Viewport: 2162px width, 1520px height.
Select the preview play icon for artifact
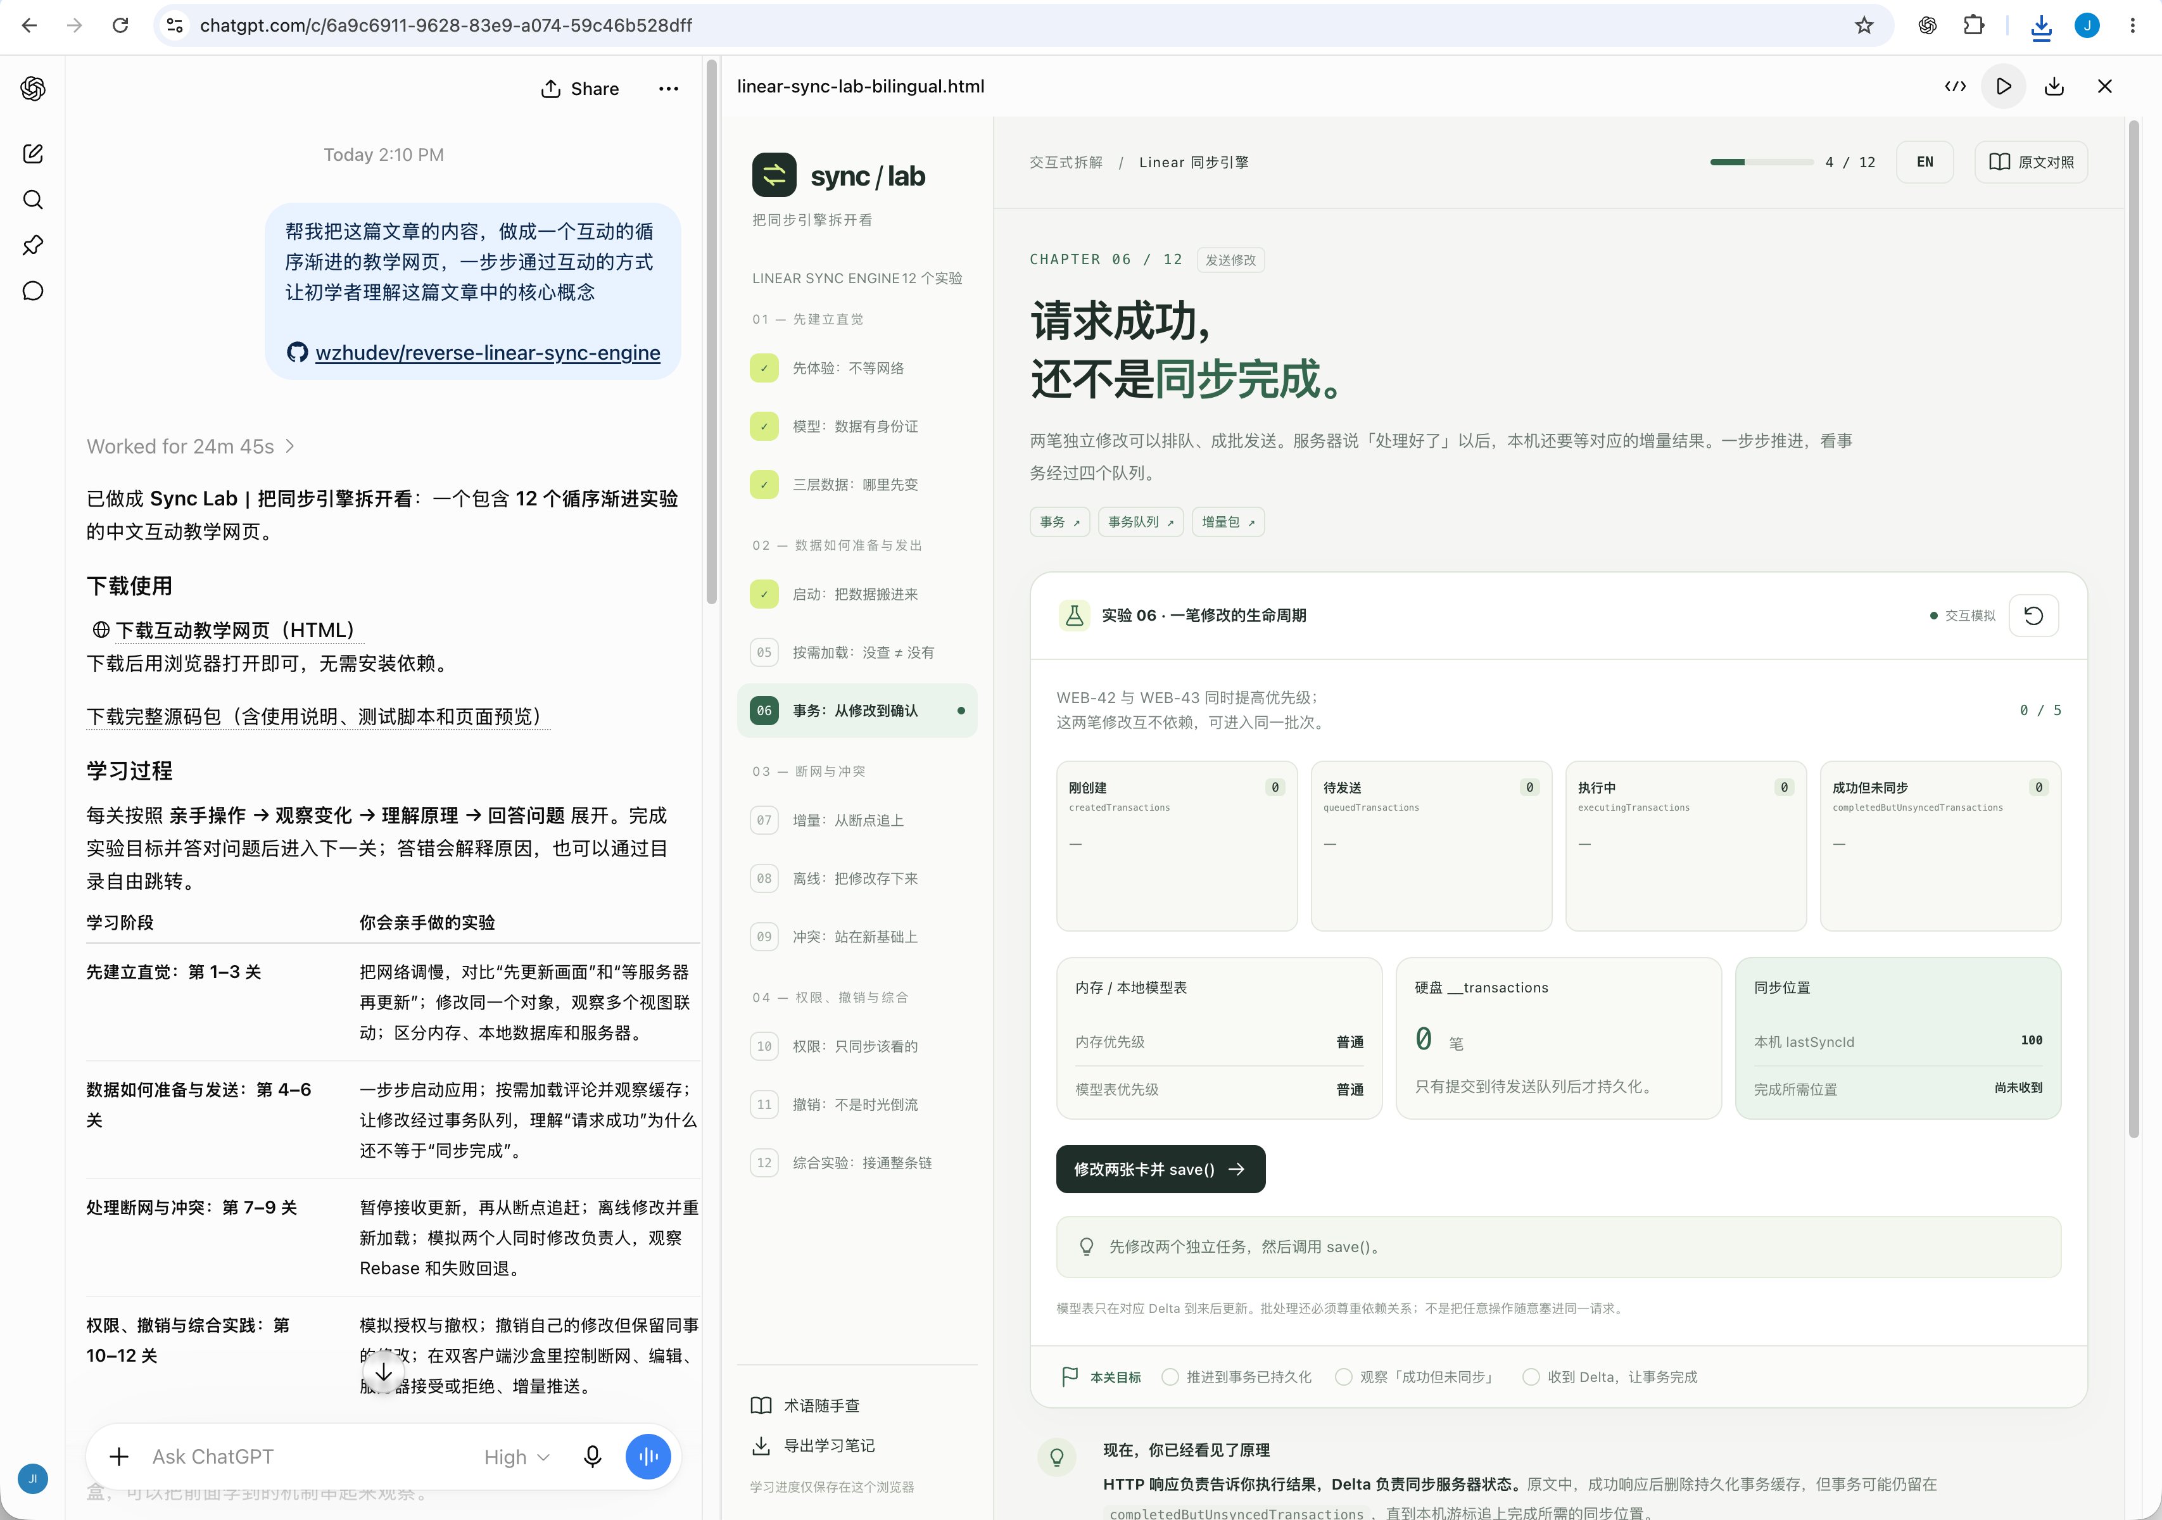pyautogui.click(x=2004, y=87)
